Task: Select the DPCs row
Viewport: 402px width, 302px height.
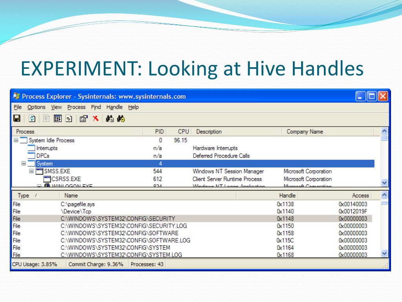Action: (x=193, y=156)
